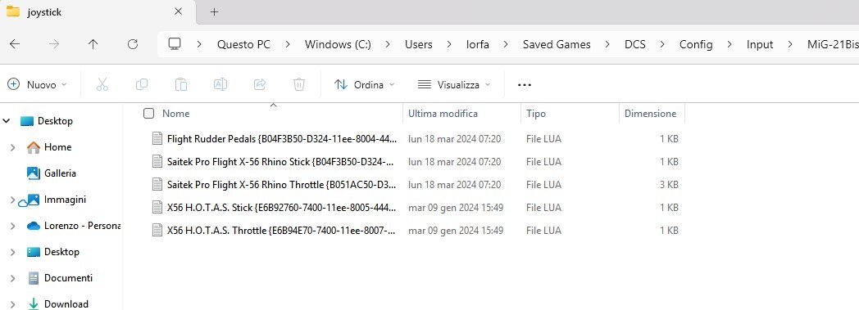Select the Flight Rudder Pedals LUA file
This screenshot has height=310, width=859.
tap(282, 139)
